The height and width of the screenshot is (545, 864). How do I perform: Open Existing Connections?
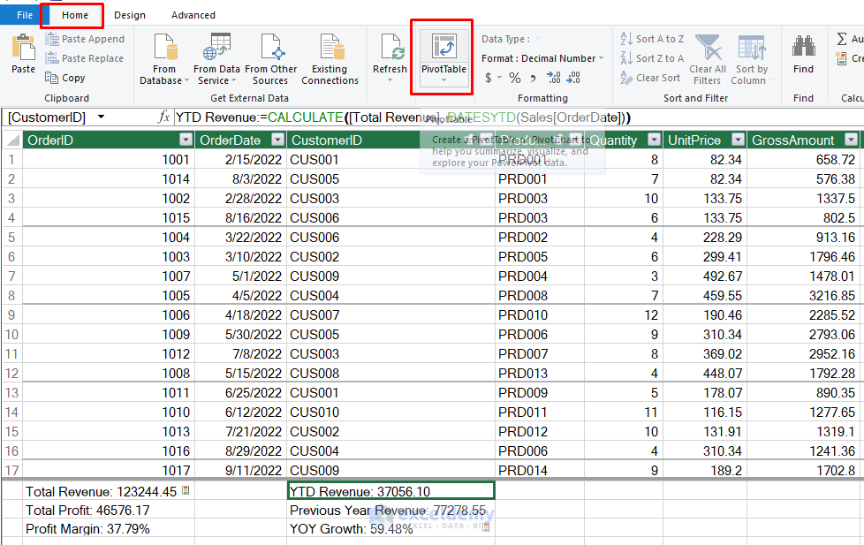(330, 59)
